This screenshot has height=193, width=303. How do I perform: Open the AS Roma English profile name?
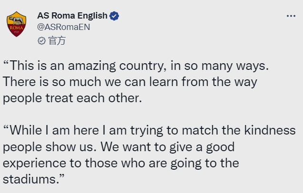pyautogui.click(x=72, y=16)
